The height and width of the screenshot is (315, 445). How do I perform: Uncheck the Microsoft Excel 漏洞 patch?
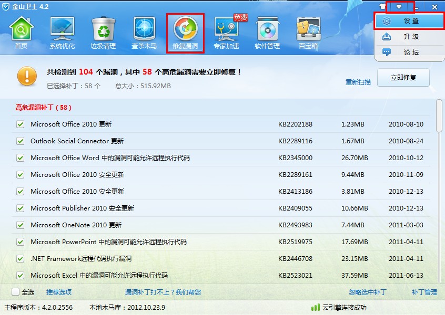click(20, 275)
